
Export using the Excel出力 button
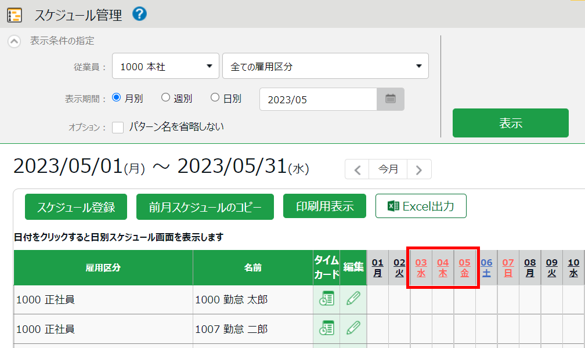click(x=421, y=206)
